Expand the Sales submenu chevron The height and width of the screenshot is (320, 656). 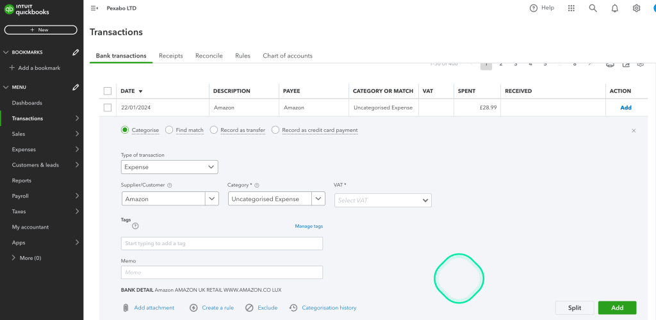(x=77, y=134)
